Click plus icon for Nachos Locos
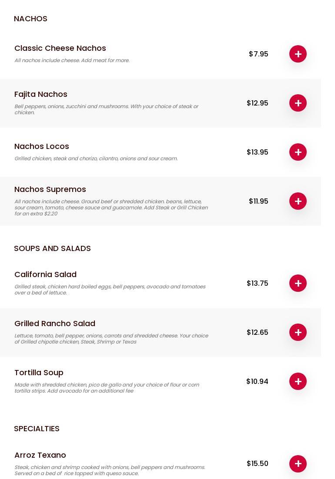Viewport: 335px width, 479px height. [x=298, y=152]
